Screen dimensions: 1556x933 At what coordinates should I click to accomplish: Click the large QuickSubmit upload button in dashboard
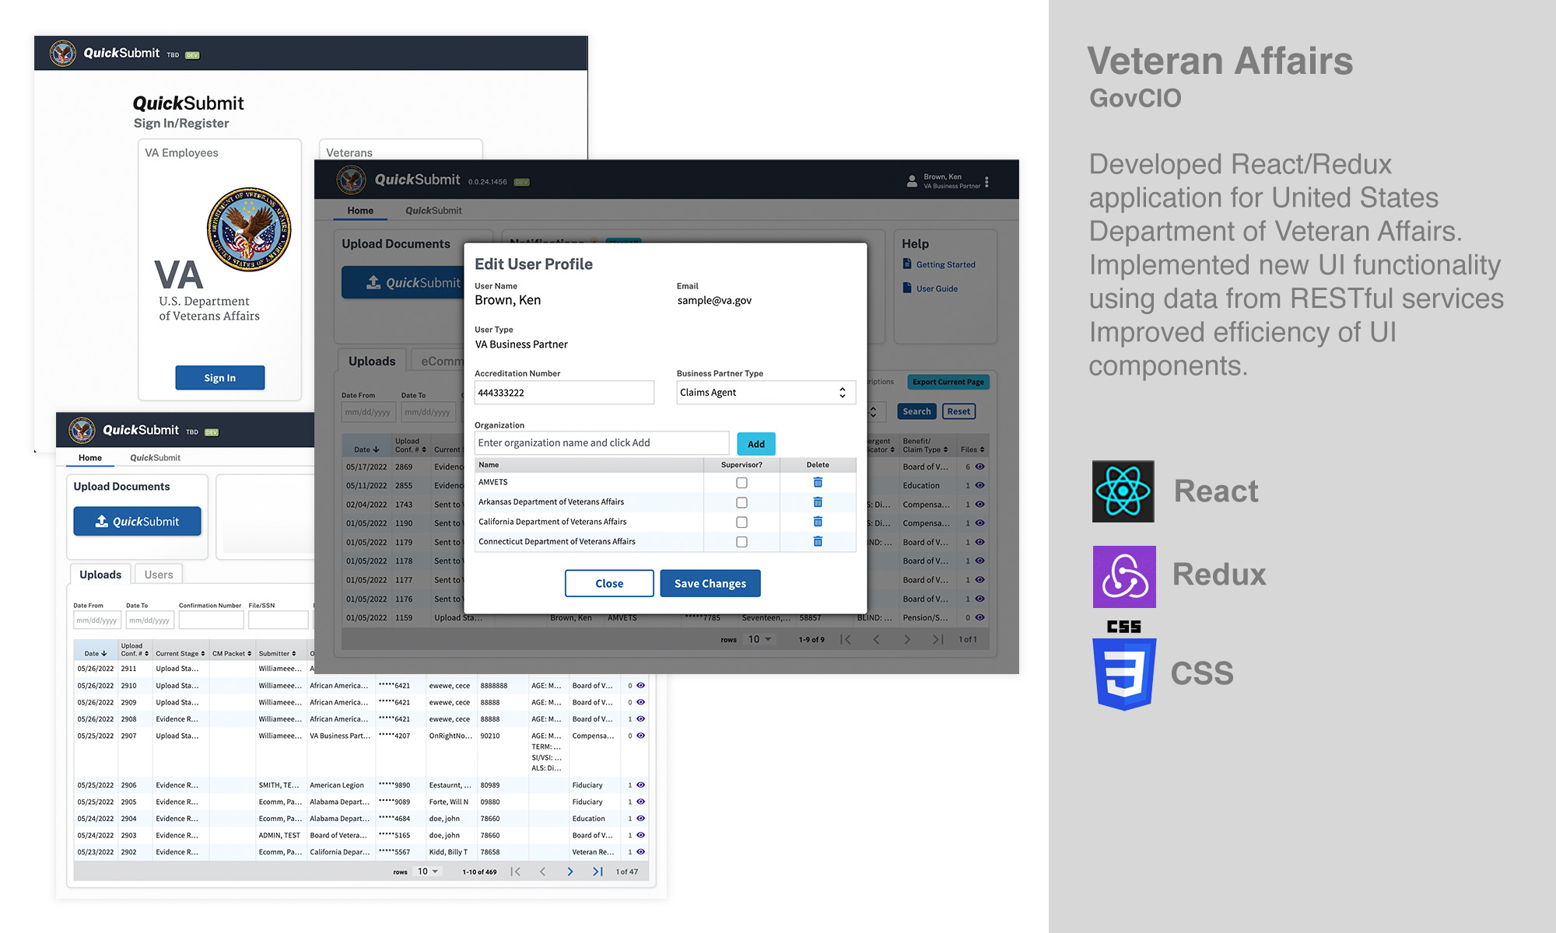(404, 282)
